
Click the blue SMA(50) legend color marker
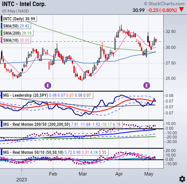pyautogui.click(x=2, y=26)
